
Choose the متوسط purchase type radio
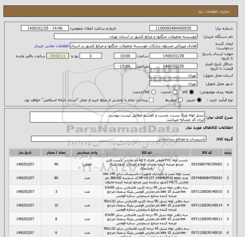coord(180,100)
